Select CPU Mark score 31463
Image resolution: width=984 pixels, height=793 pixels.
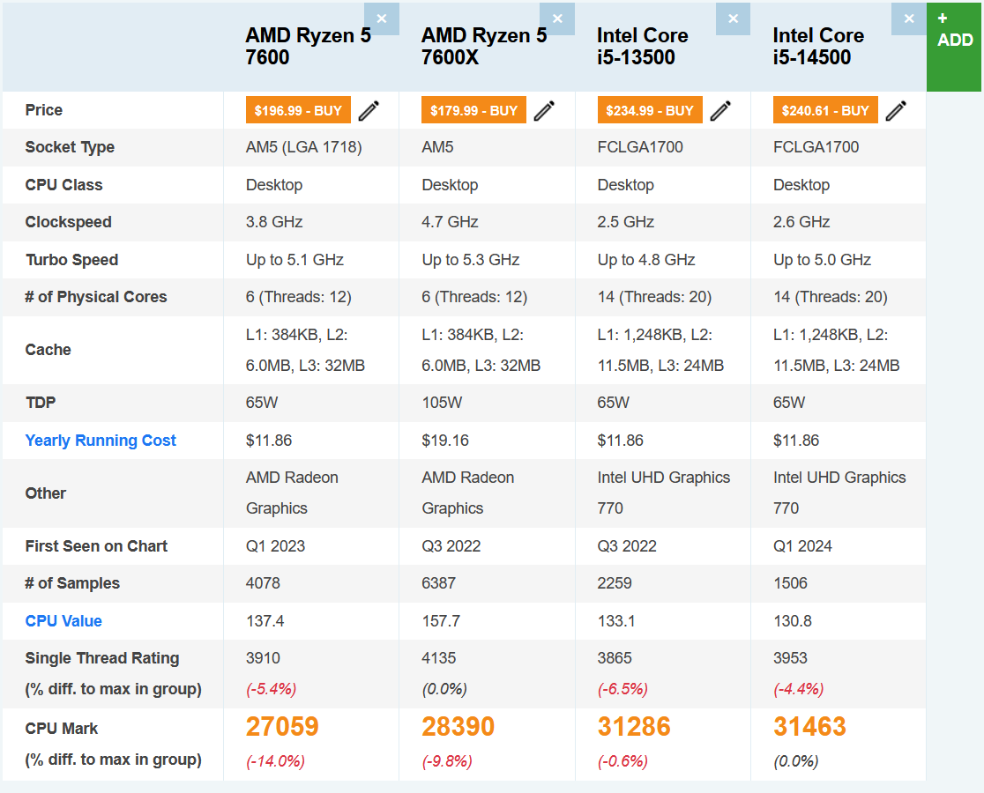pos(809,727)
